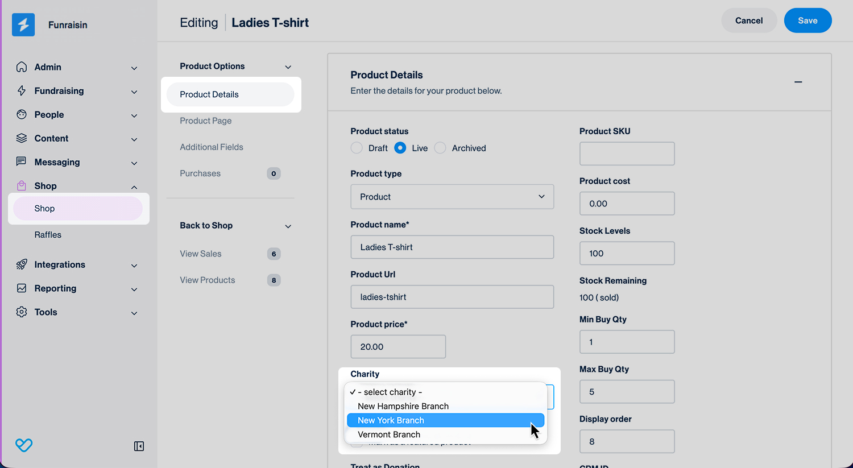Image resolution: width=853 pixels, height=468 pixels.
Task: Collapse the Product Options section chevron
Action: click(x=288, y=67)
